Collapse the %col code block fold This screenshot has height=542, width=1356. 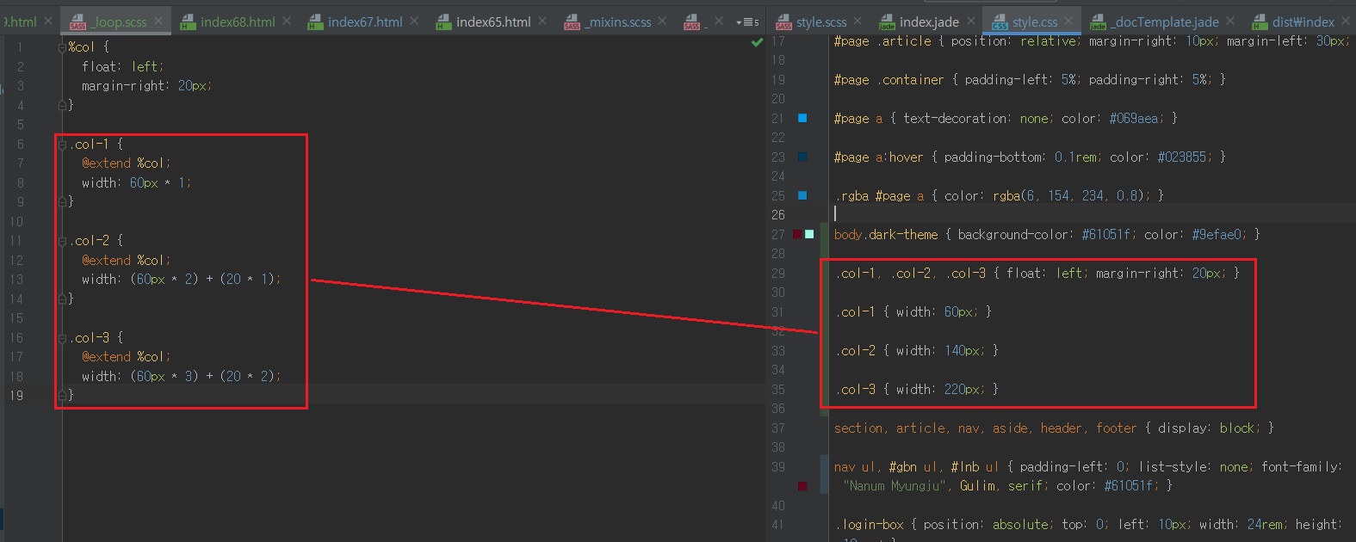coord(62,47)
